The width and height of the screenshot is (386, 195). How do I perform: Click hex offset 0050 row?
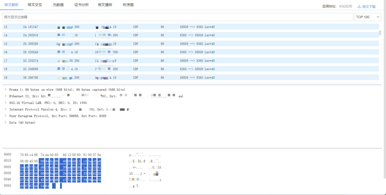[x=8, y=186]
